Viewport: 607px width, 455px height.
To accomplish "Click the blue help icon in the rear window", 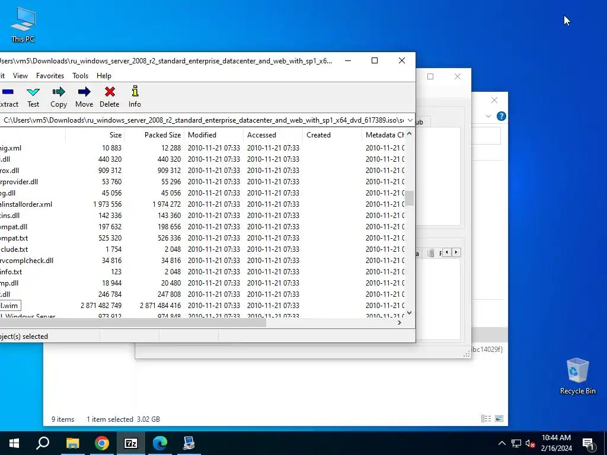I will pos(501,116).
